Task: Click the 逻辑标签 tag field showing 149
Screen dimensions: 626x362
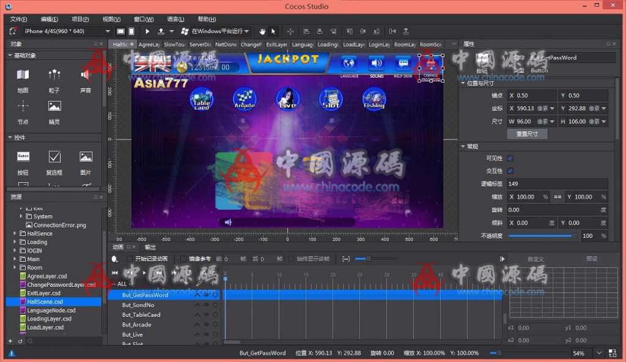Action: coord(558,184)
